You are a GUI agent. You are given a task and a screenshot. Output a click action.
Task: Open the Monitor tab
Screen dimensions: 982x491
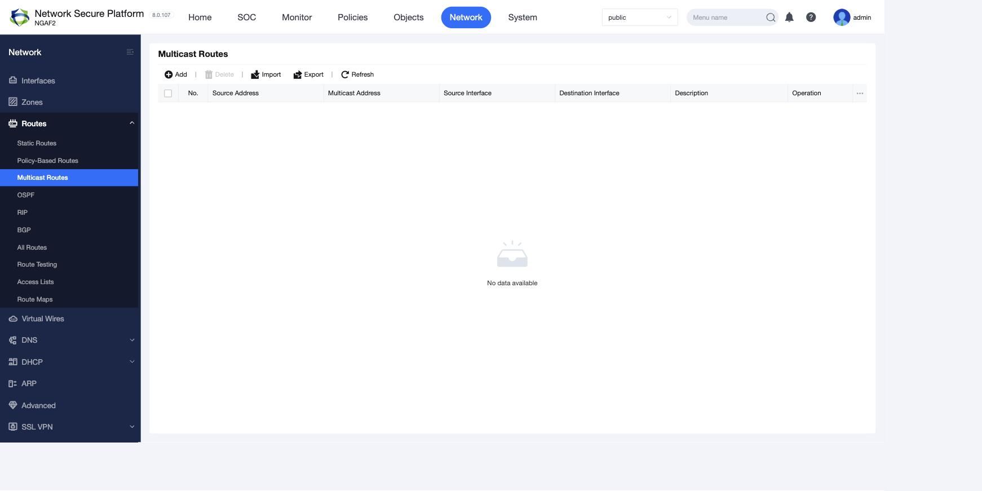coord(297,17)
